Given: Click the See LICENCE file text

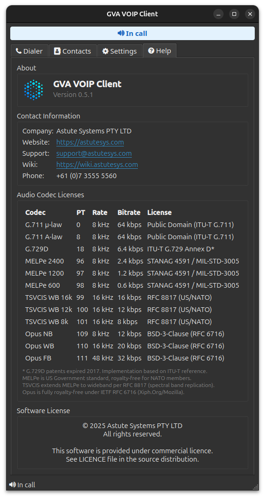Looking at the screenshot, I should (132, 459).
